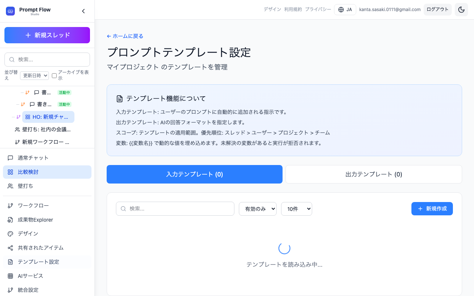Click the people icon next to 壁打ち
Image resolution: width=474 pixels, height=296 pixels.
click(10, 186)
